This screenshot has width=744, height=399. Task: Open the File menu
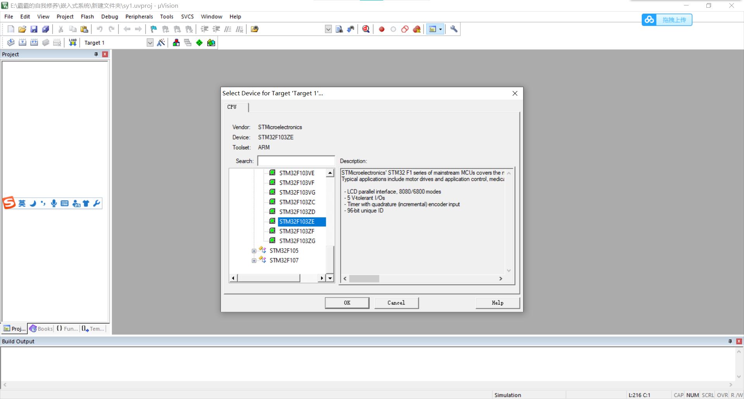click(x=9, y=17)
